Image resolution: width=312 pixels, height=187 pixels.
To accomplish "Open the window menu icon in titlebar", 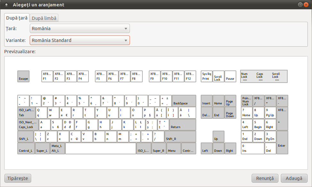I will (6, 4).
